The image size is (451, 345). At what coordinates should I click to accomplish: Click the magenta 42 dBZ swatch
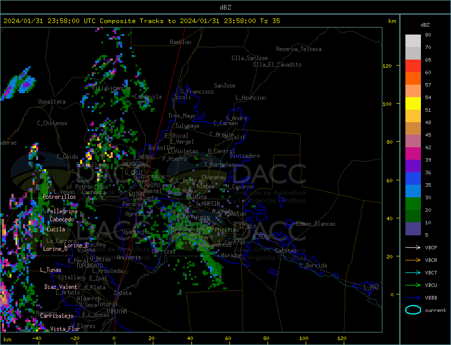click(x=413, y=154)
